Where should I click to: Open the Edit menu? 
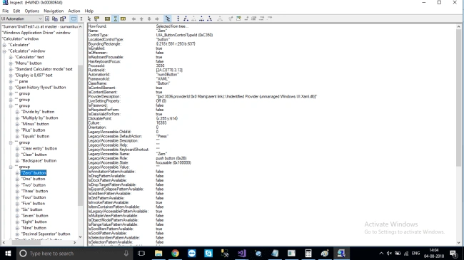(16, 11)
